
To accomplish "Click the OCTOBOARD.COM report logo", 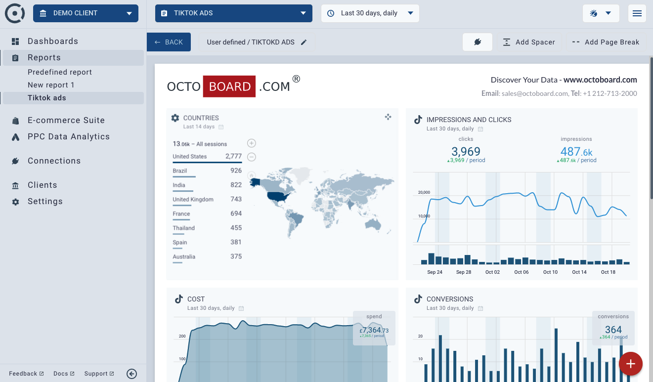I will click(x=234, y=86).
